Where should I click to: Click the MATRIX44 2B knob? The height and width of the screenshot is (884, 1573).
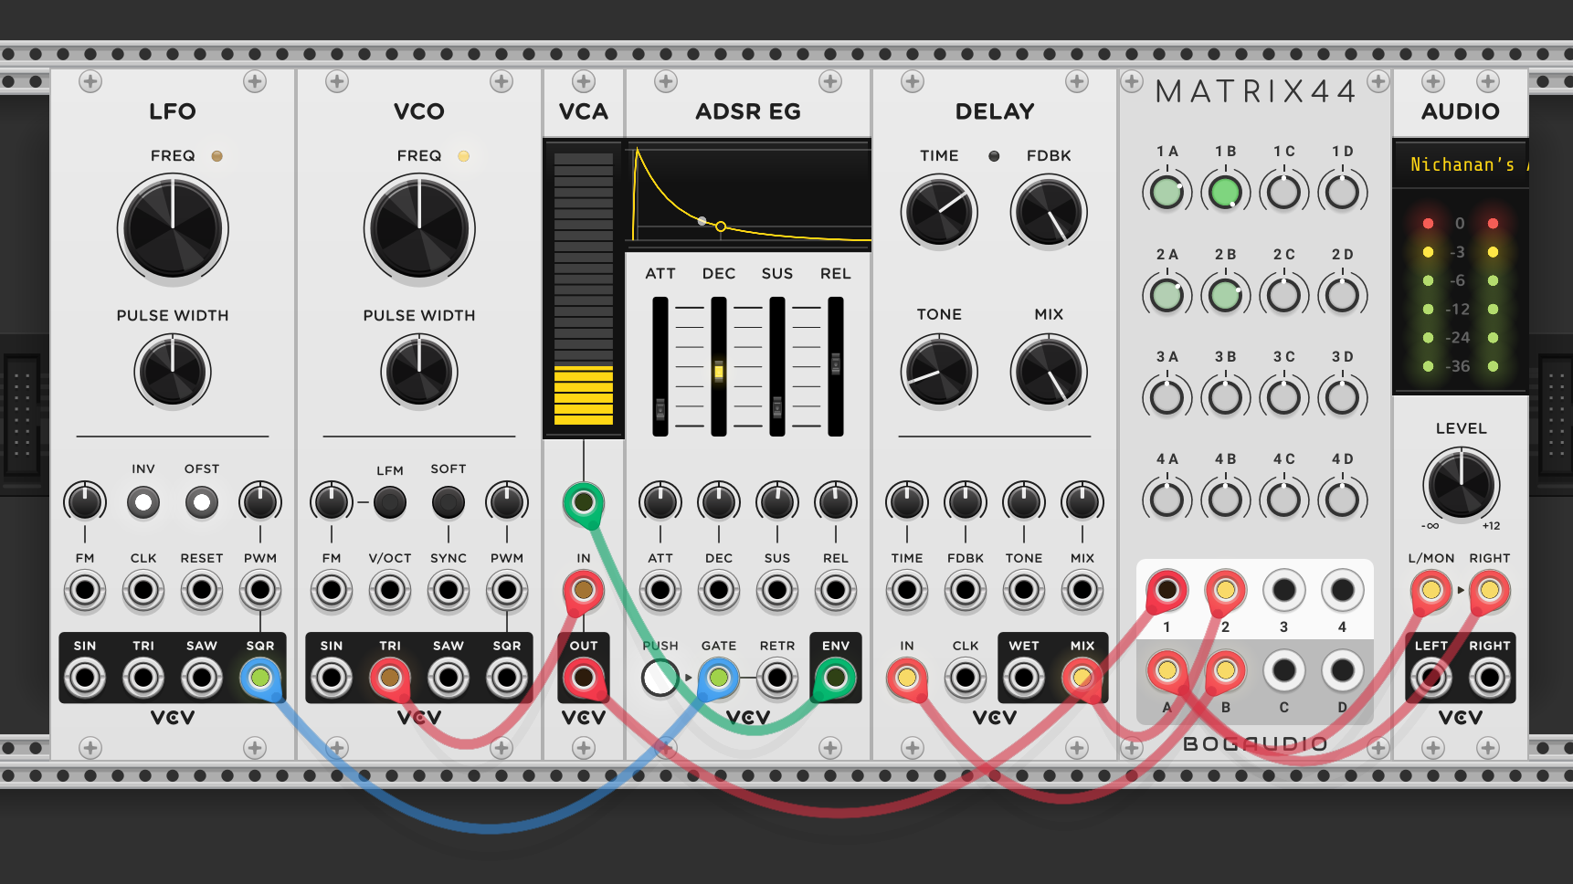pyautogui.click(x=1225, y=295)
